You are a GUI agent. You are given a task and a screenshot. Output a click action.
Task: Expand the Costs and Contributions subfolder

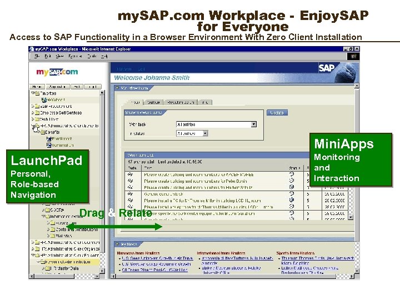pos(48,229)
